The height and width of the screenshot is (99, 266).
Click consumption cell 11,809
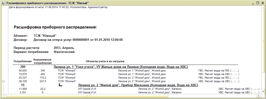click(23, 89)
